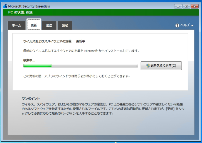The width and height of the screenshot is (202, 143).
Task: Select the 更新 tab
Action: point(34,24)
